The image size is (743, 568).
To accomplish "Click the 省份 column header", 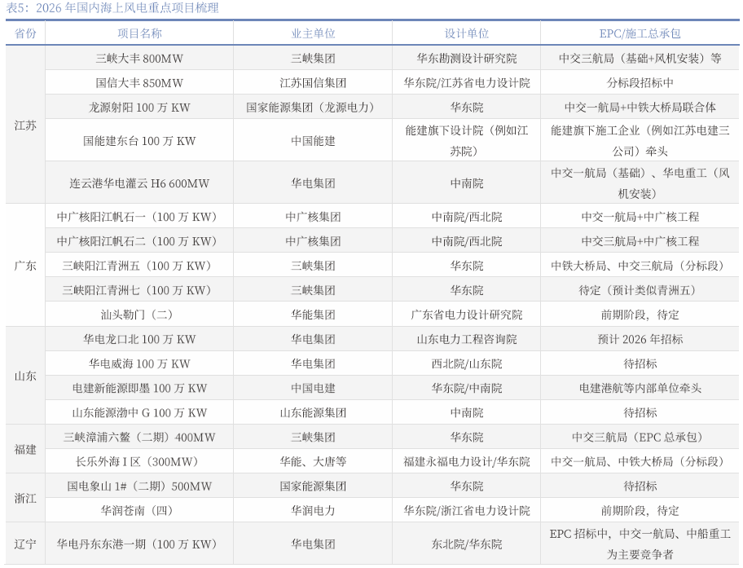I will (25, 33).
